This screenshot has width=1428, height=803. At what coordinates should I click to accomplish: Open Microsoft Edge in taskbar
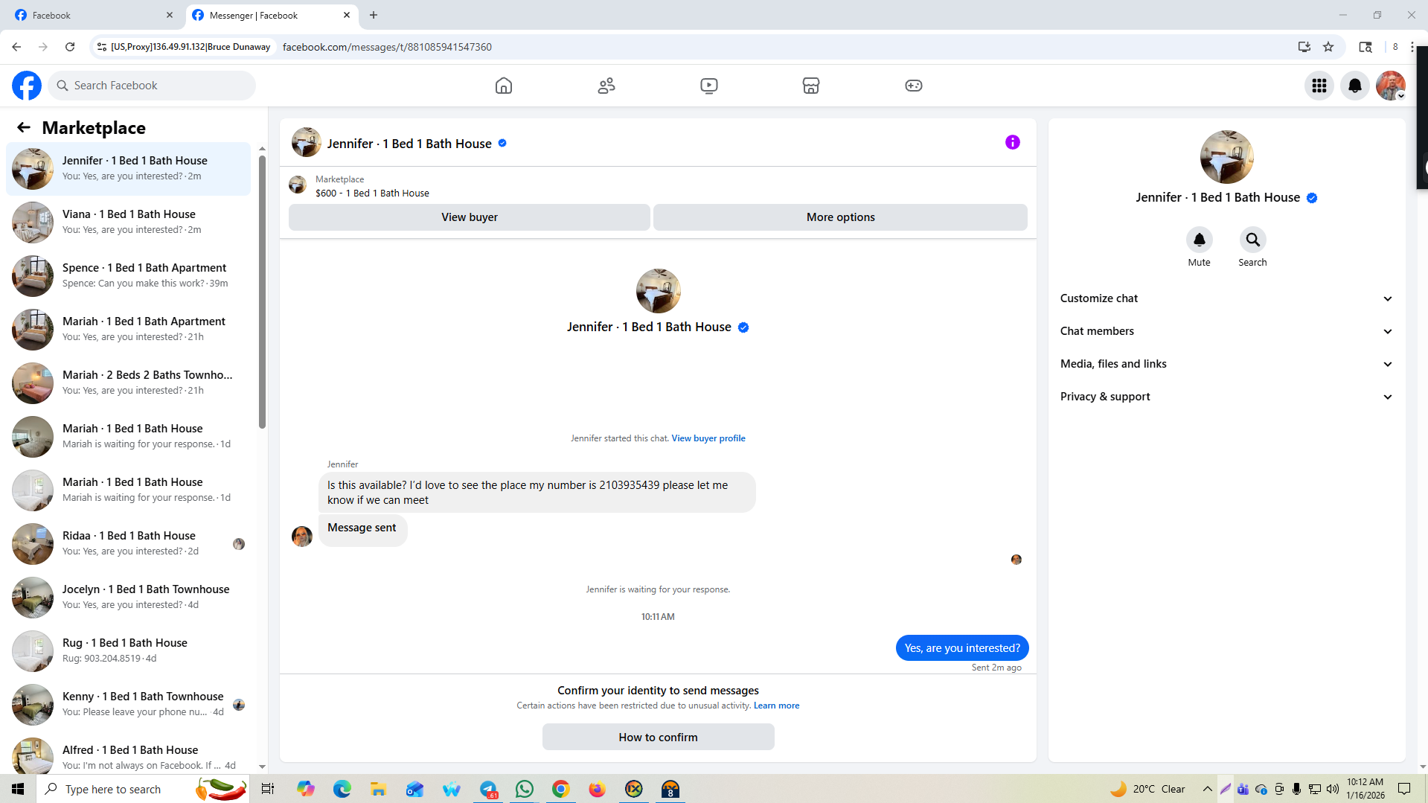point(342,789)
